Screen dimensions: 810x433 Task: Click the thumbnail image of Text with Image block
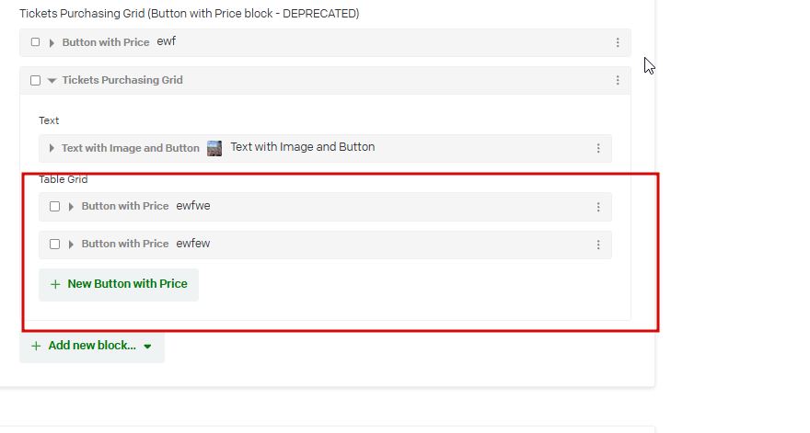tap(214, 148)
